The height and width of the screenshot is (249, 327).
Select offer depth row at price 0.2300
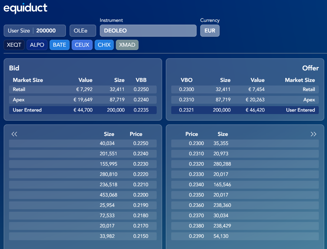pos(245,143)
